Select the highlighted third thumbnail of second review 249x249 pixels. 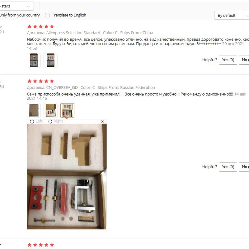click(x=67, y=110)
